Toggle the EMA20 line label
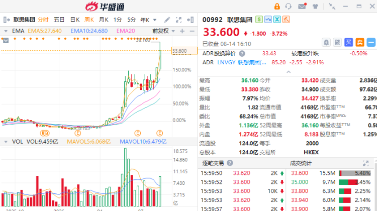 [x=126, y=31]
